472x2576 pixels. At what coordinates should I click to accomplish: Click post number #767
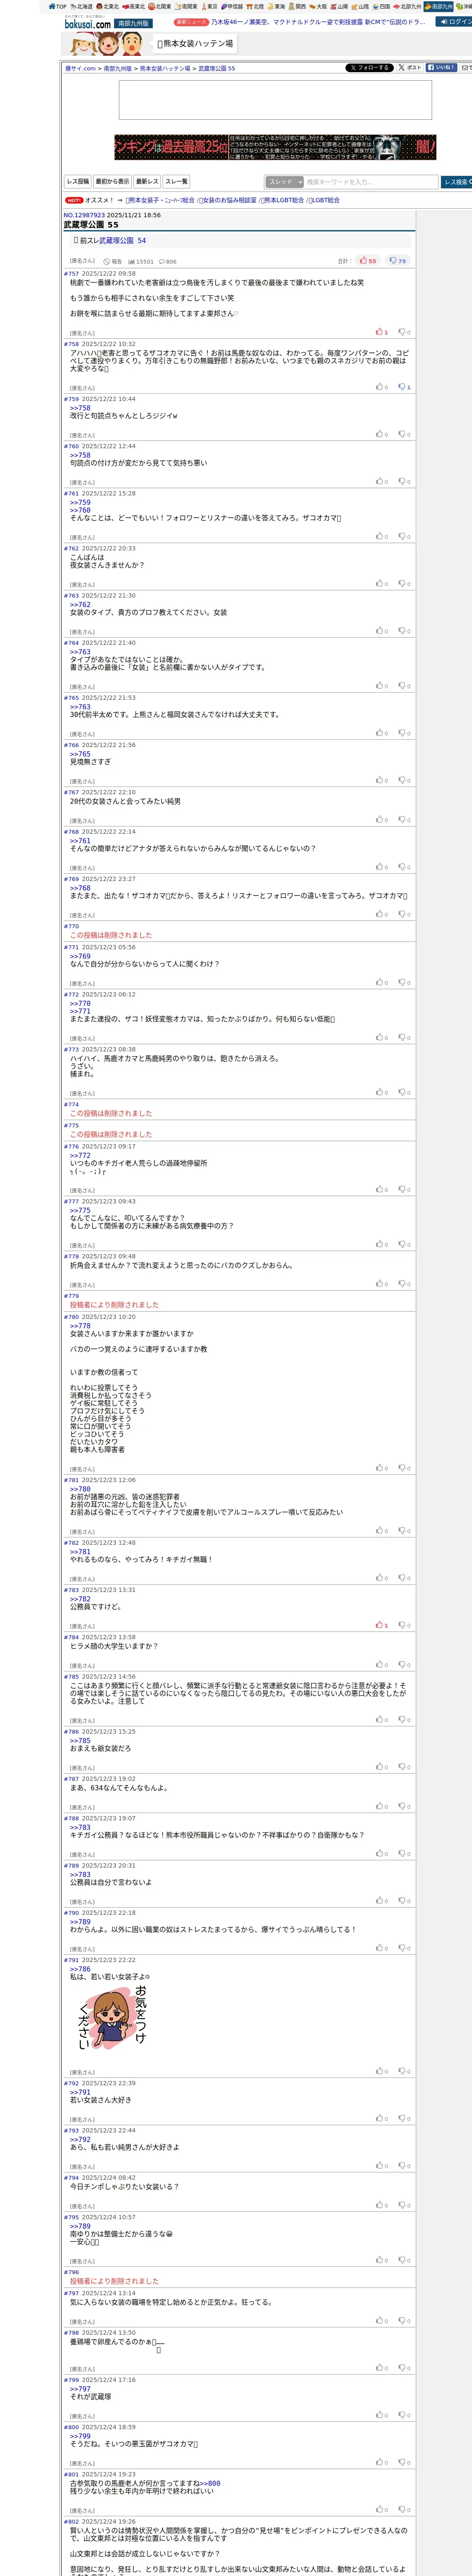click(x=71, y=792)
